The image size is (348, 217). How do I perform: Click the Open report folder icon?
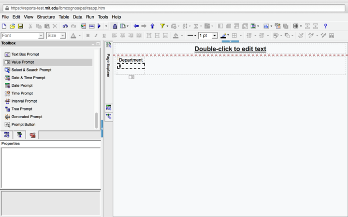[x=13, y=26]
